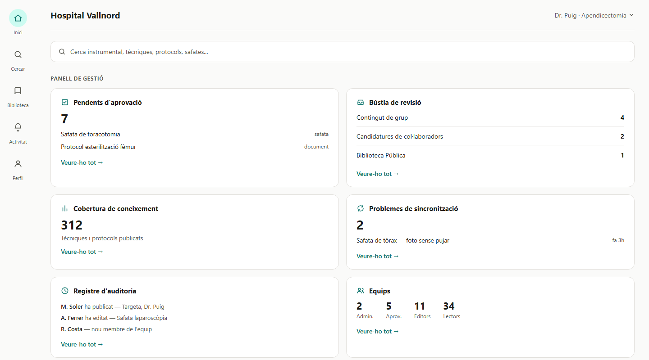Click the checkmark icon beside Pendents d'aprovació
649x360 pixels.
coord(65,103)
